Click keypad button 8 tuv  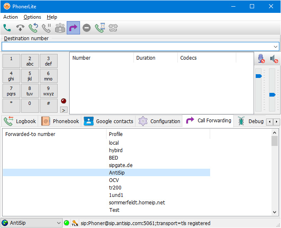[30, 91]
